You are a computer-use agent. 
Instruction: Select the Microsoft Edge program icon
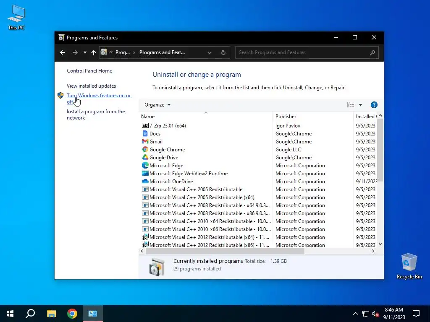coord(145,165)
